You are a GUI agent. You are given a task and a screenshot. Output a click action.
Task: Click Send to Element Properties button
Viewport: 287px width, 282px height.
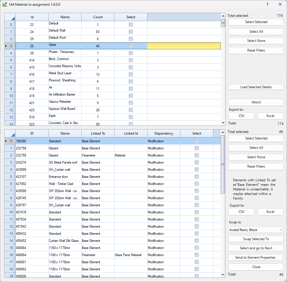pyautogui.click(x=256, y=258)
